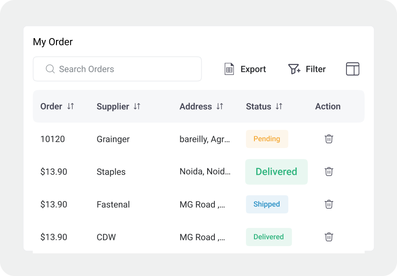Remove the Fastenal order via trash icon

329,204
